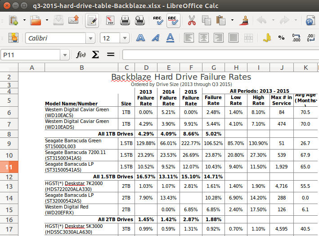The width and height of the screenshot is (319, 236).
Task: Click cell showing 222.77%
Action: pyautogui.click(x=191, y=143)
